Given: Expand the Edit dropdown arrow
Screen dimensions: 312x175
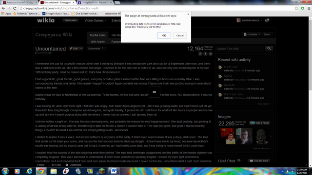Looking at the screenshot, I should tap(81, 49).
